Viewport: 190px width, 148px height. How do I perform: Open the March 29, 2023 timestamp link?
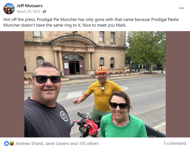28,12
